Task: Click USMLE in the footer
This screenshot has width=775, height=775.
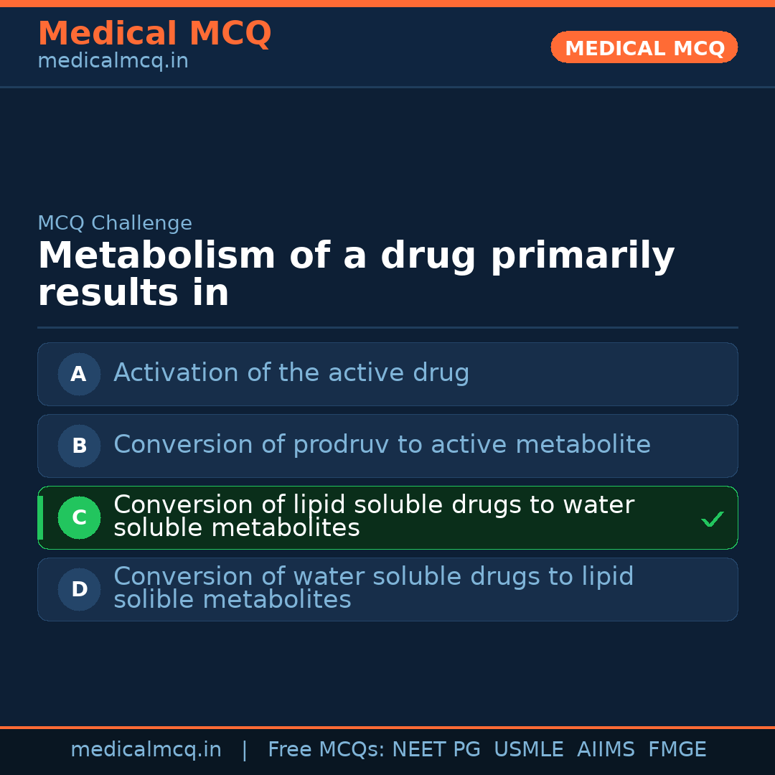Action: click(x=528, y=750)
